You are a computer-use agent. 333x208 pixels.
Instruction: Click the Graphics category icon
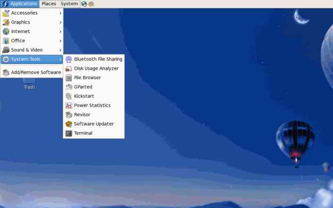click(6, 22)
